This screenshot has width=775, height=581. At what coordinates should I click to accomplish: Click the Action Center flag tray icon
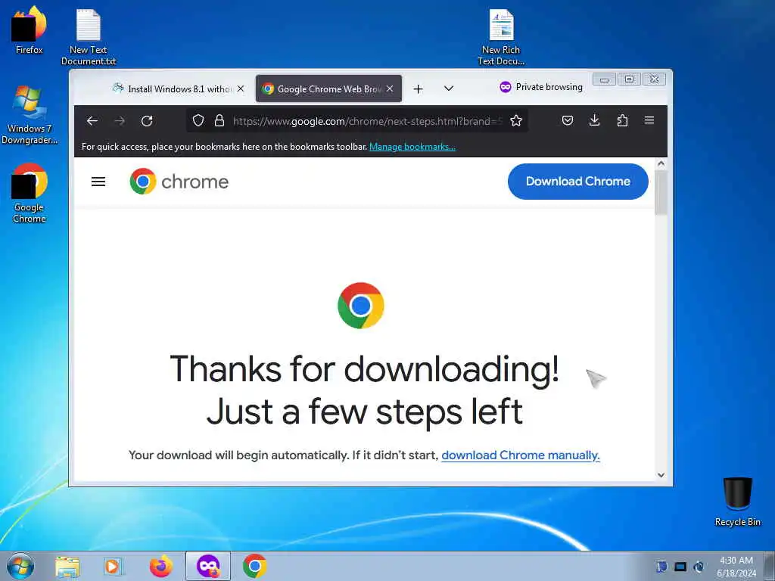pyautogui.click(x=661, y=566)
